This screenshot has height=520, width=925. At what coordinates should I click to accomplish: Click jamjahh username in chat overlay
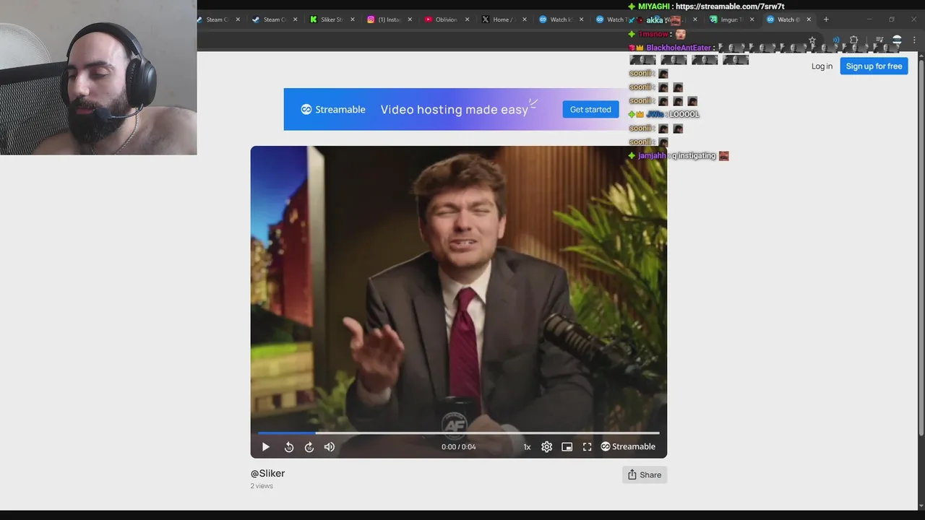point(652,156)
